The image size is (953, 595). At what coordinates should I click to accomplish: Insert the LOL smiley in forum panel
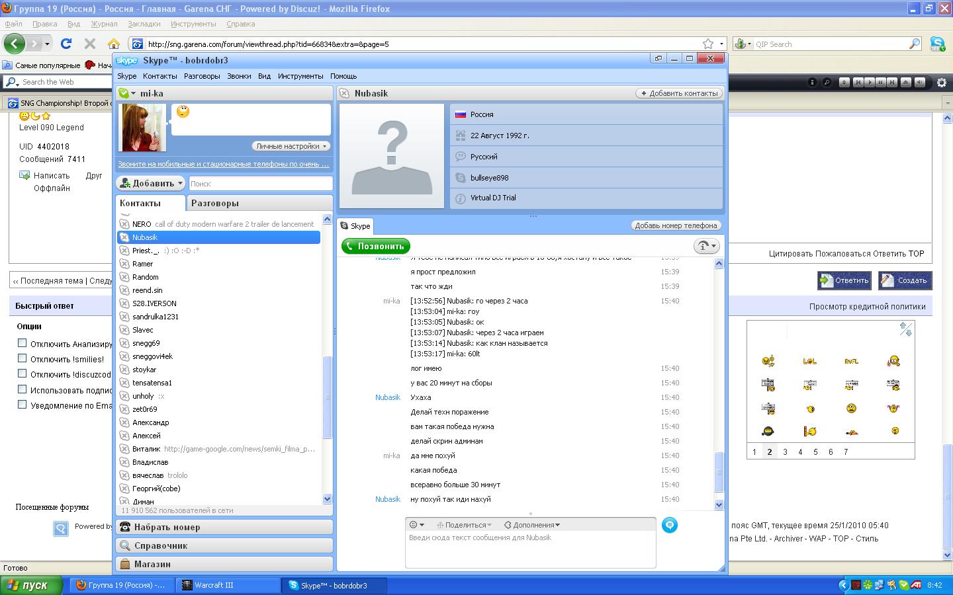coord(809,362)
